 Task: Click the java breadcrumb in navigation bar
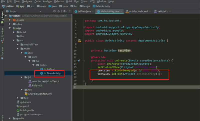pos(52,6)
